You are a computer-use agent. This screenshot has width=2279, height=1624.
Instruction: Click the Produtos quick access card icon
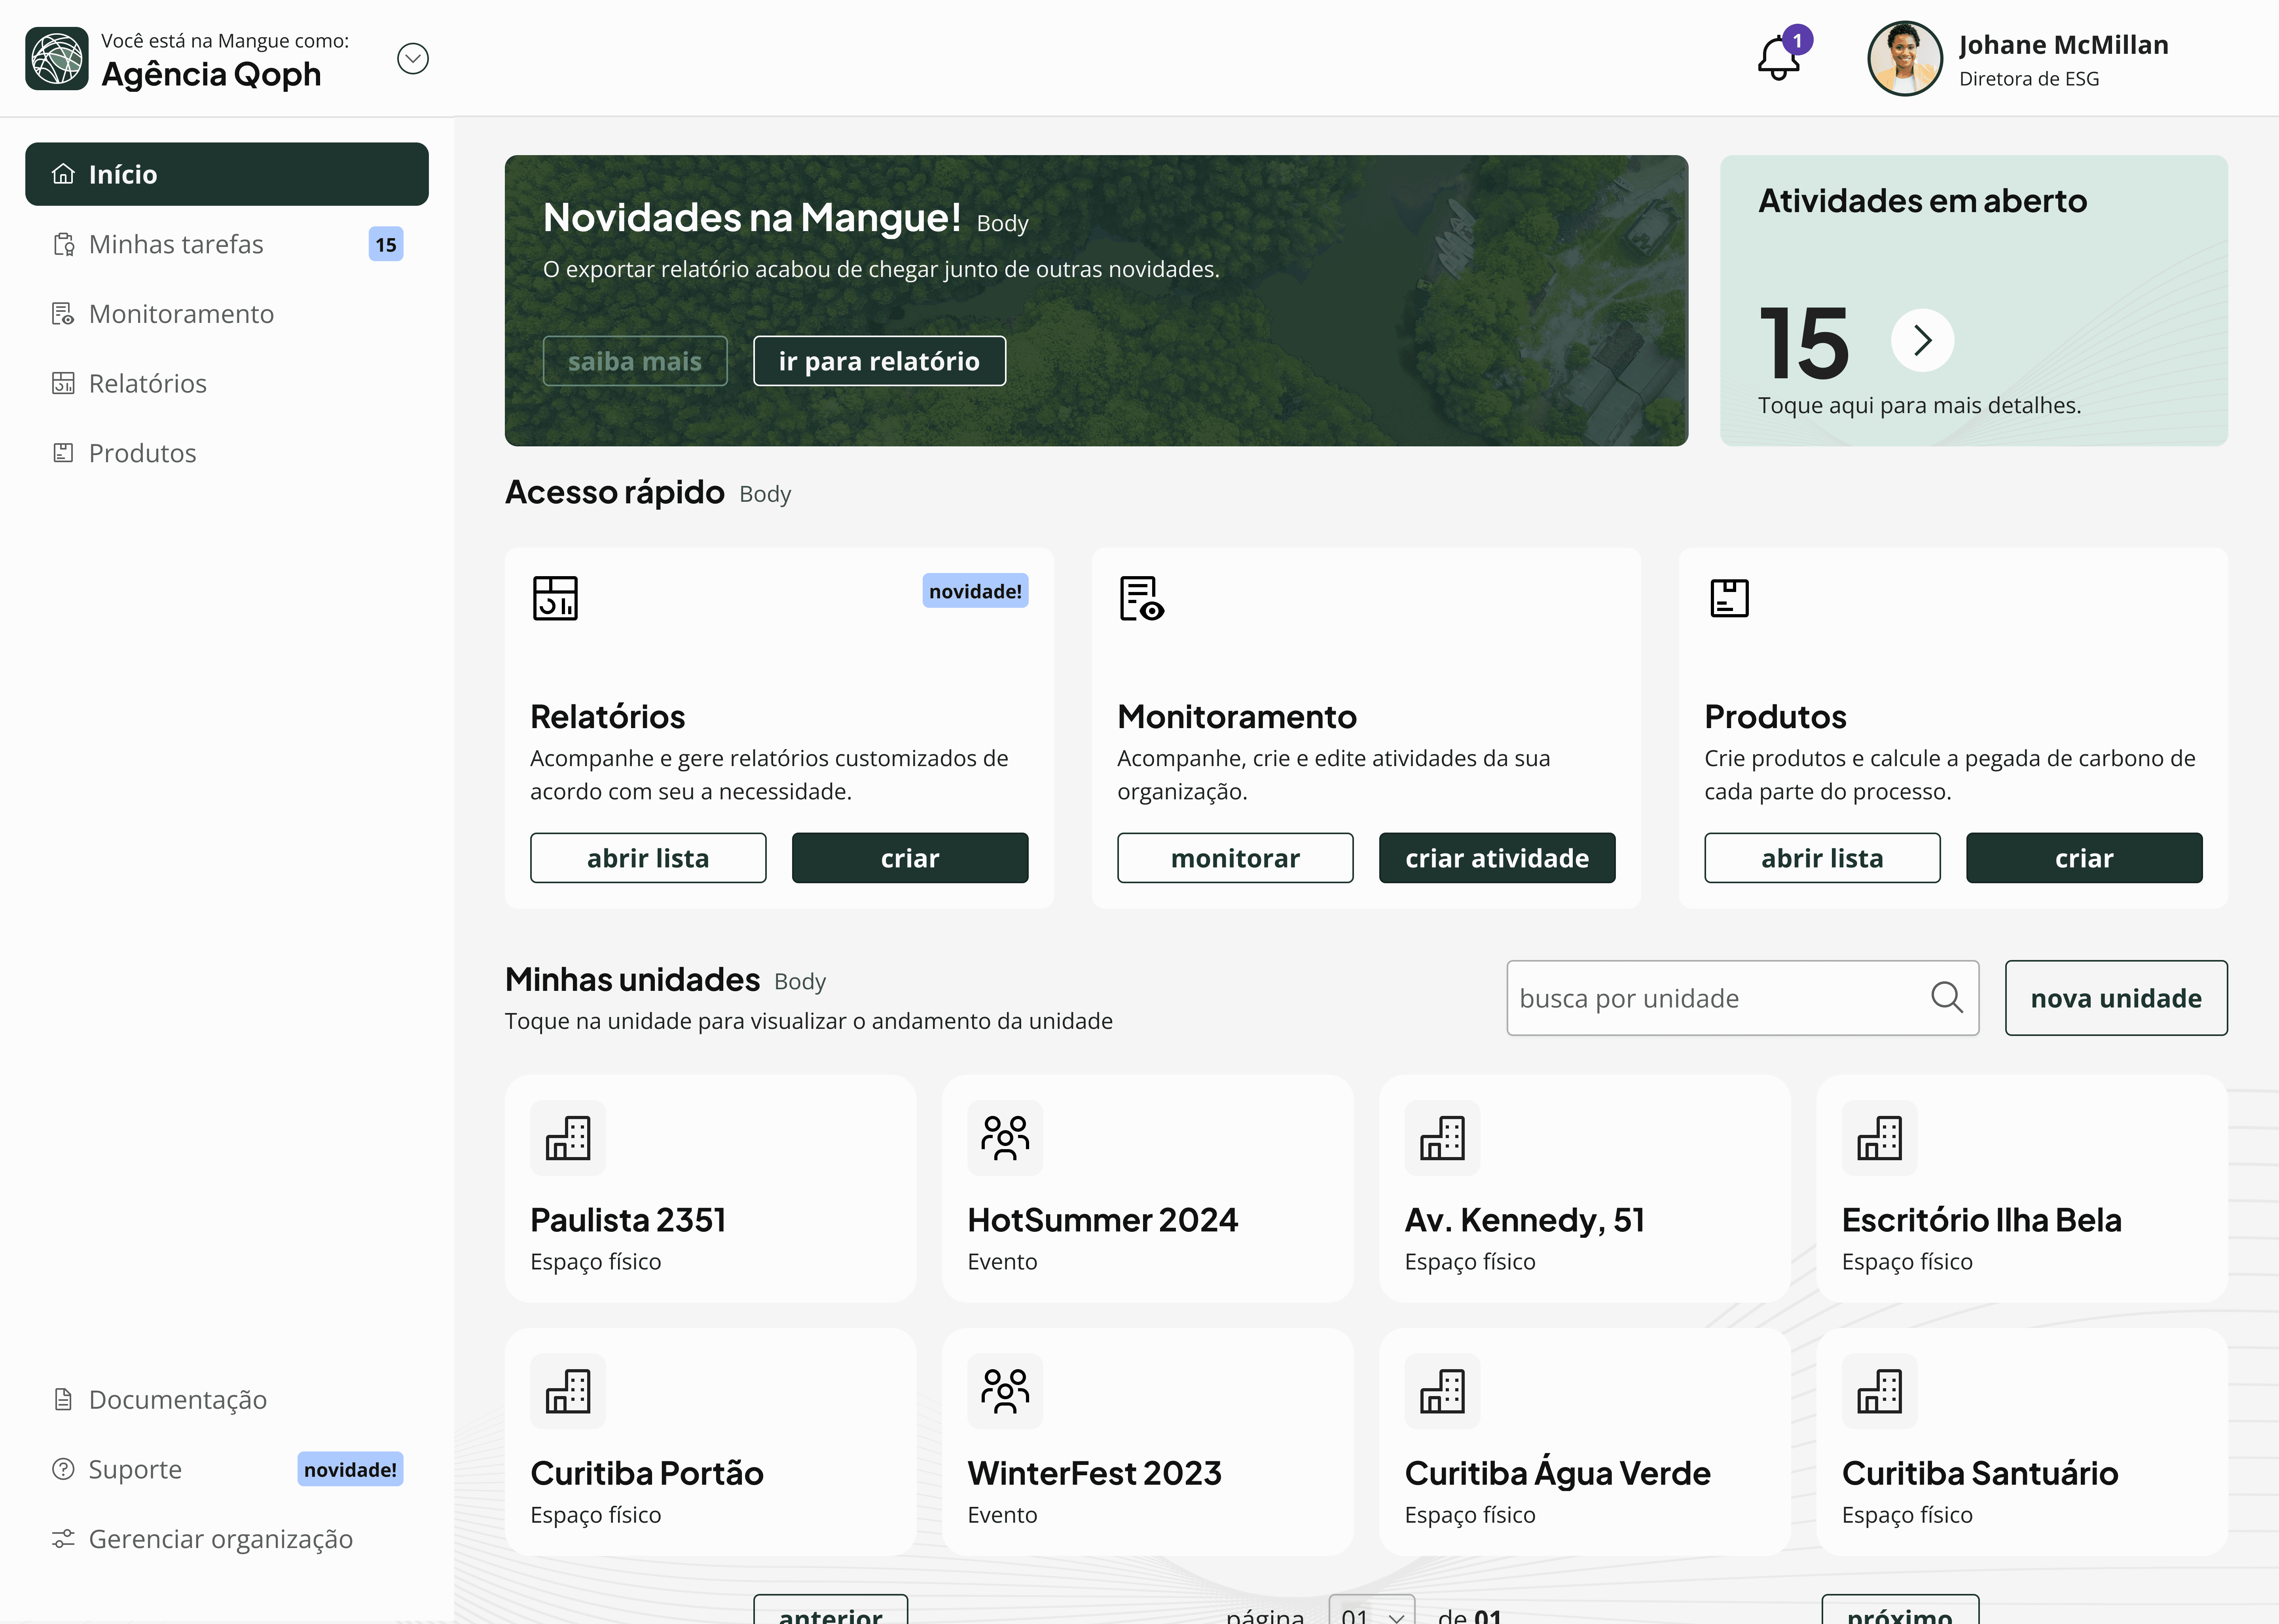point(1729,598)
